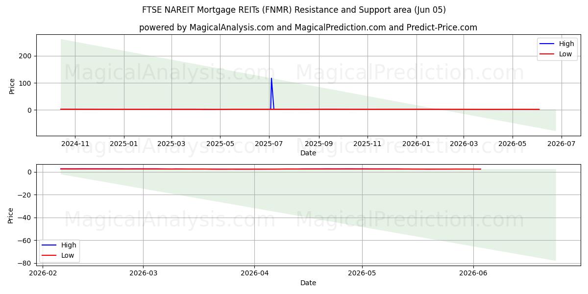Viewport: 588px width, 294px height.
Task: Click the 2026-05 tick label on top chart
Action: point(513,144)
